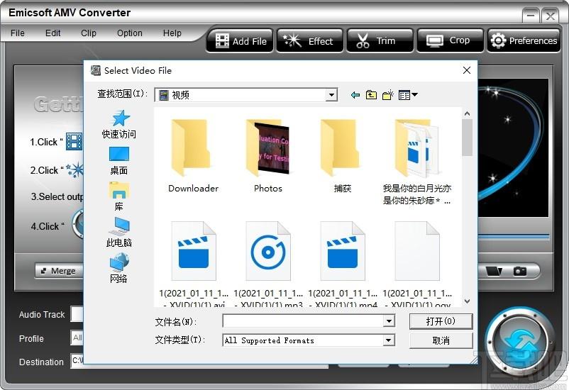Click the file list scrollbar thumb
The width and height of the screenshot is (569, 390).
467,137
